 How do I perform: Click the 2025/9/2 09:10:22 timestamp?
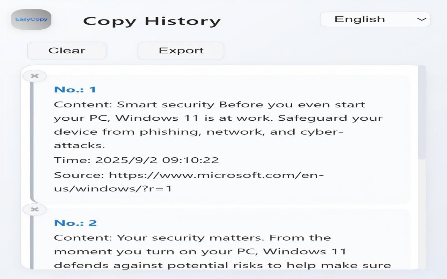coord(157,160)
